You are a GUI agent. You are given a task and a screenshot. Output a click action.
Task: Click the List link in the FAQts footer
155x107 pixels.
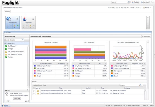26,101
